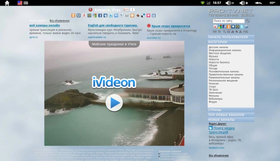Share via FriendFeed 'ff' icon
The image size is (280, 161).
[154, 15]
